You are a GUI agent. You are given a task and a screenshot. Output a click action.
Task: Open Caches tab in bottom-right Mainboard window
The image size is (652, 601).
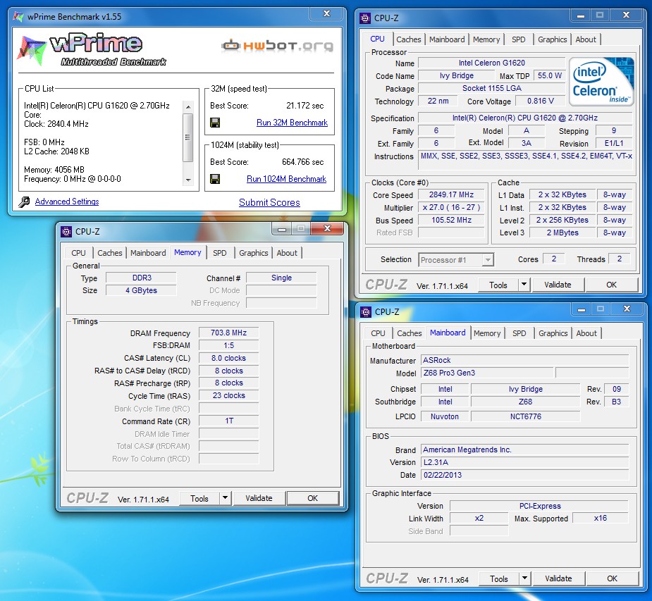tap(409, 333)
